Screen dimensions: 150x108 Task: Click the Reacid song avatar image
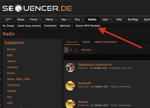(70, 104)
